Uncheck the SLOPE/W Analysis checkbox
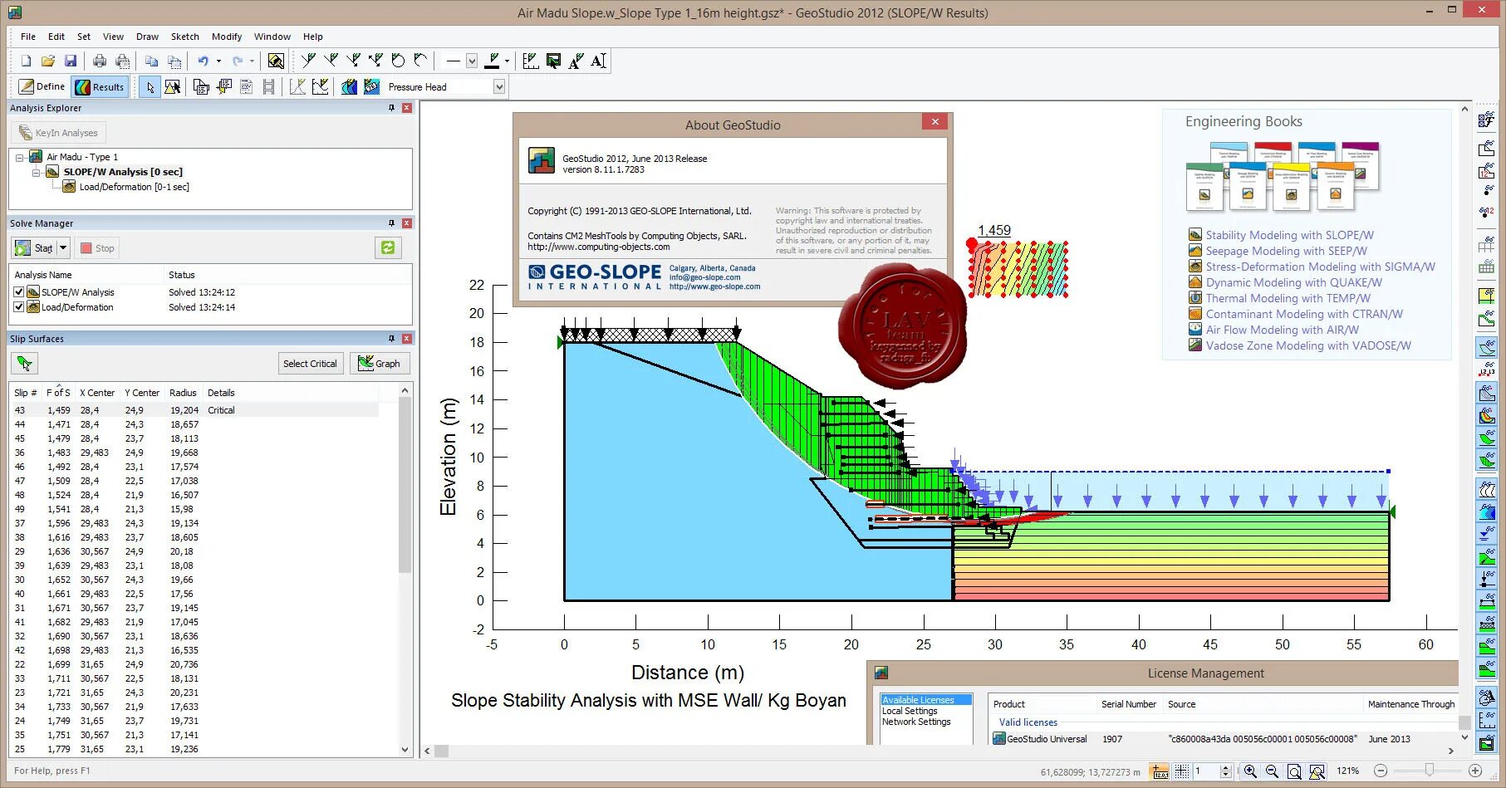 (x=19, y=292)
